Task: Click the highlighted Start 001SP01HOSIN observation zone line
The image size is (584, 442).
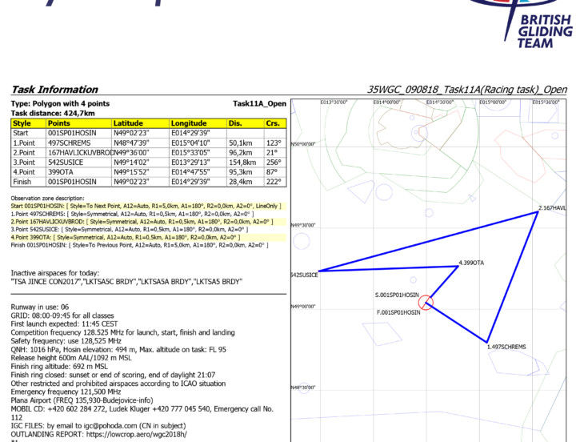Action: 146,206
